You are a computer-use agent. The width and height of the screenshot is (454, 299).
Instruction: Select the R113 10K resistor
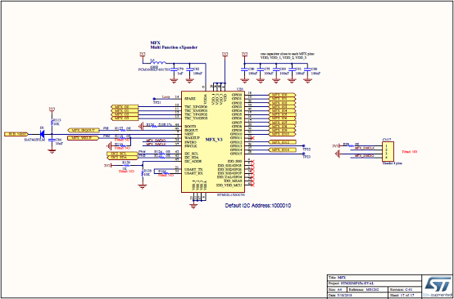(52, 122)
